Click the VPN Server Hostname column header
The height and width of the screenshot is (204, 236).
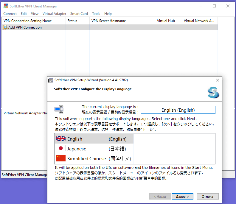122,21
